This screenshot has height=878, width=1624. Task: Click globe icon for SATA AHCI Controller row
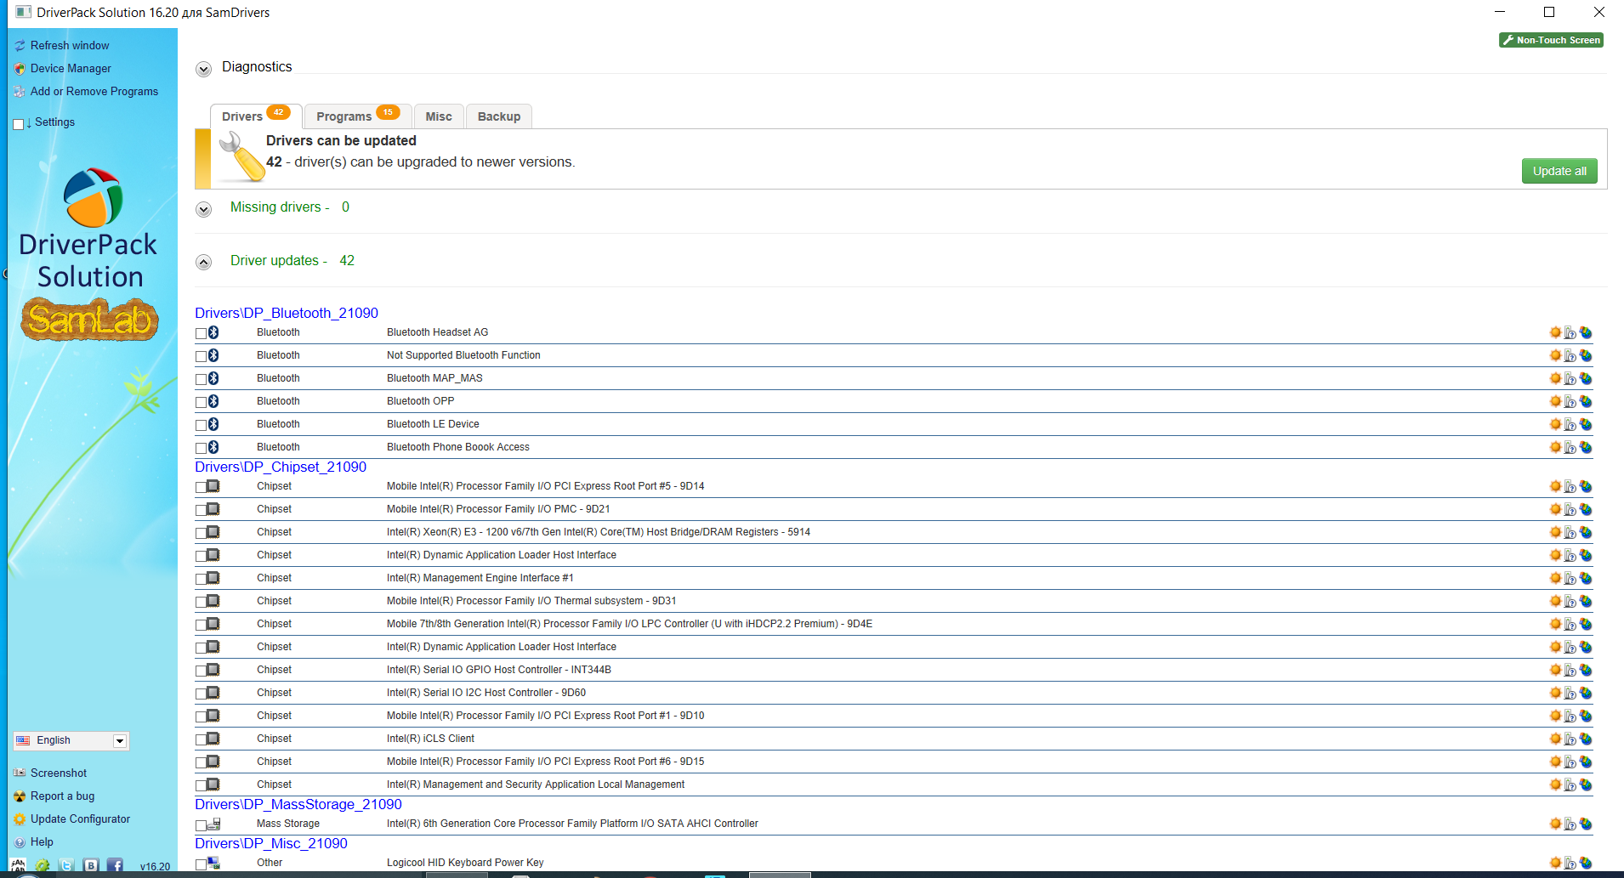1586,824
